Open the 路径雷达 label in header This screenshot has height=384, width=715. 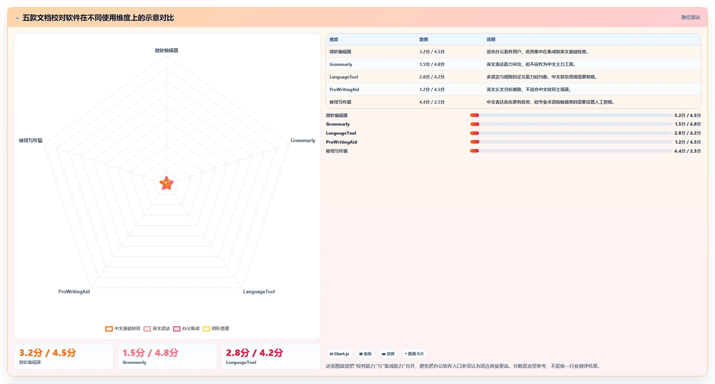[x=690, y=17]
